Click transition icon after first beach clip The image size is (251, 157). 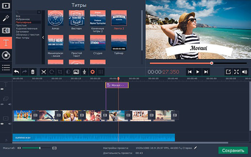tap(35, 115)
